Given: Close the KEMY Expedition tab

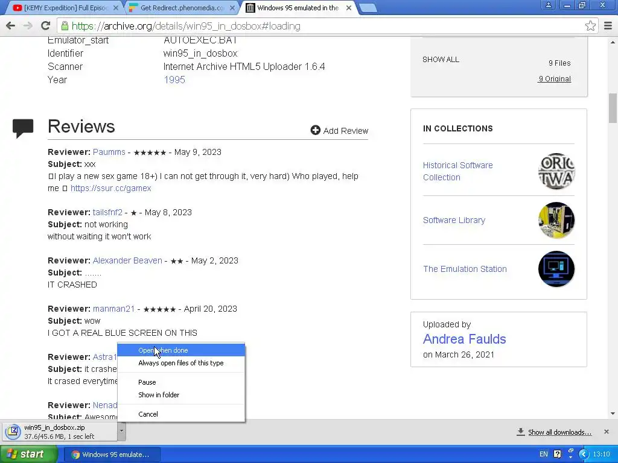Looking at the screenshot, I should pos(116,8).
